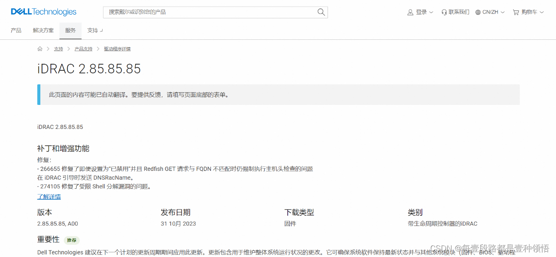Viewport: 556px width, 257px height.
Task: Click the iDRAC 2.85.85.85 page heading
Action: coord(89,69)
